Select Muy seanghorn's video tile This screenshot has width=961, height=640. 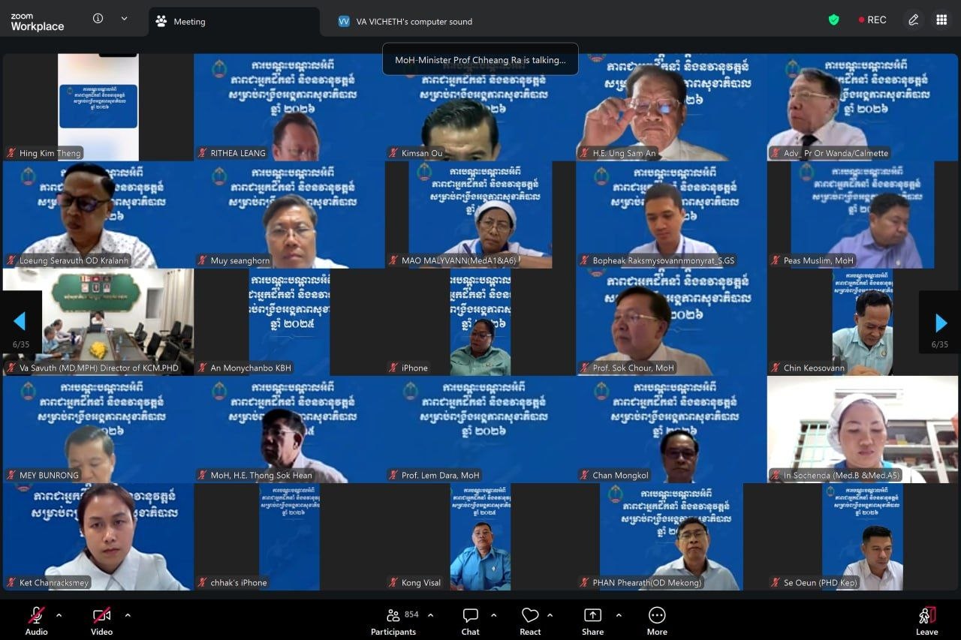[x=289, y=215]
